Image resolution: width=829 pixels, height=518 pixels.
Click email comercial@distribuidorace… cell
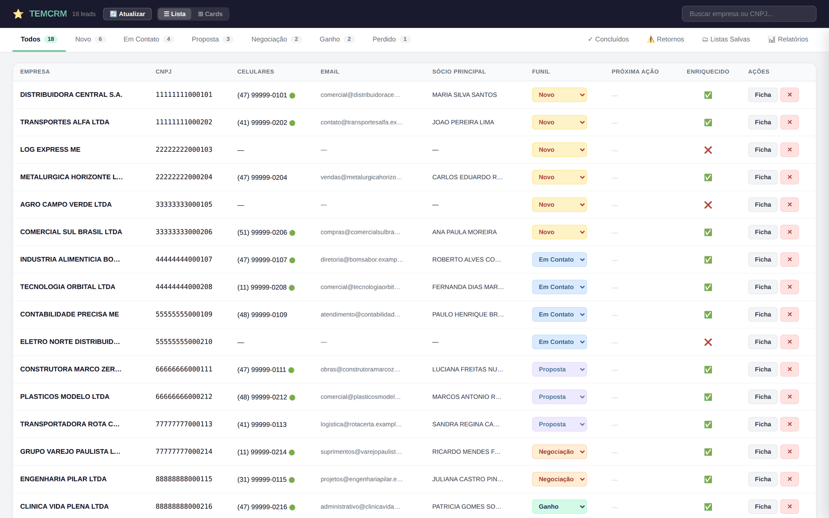(x=360, y=95)
